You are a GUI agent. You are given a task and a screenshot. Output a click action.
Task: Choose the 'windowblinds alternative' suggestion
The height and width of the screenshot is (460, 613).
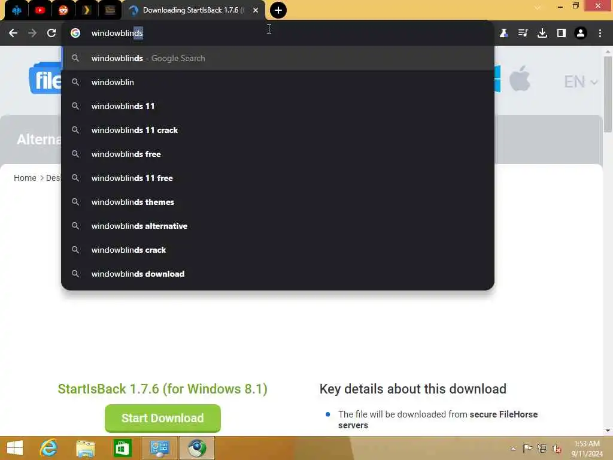point(278,226)
